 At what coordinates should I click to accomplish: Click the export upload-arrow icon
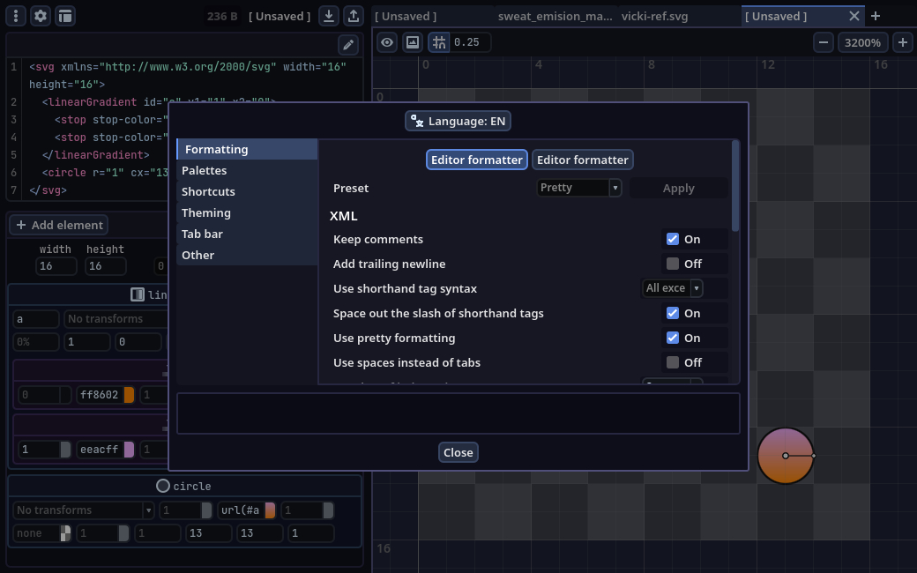(353, 16)
